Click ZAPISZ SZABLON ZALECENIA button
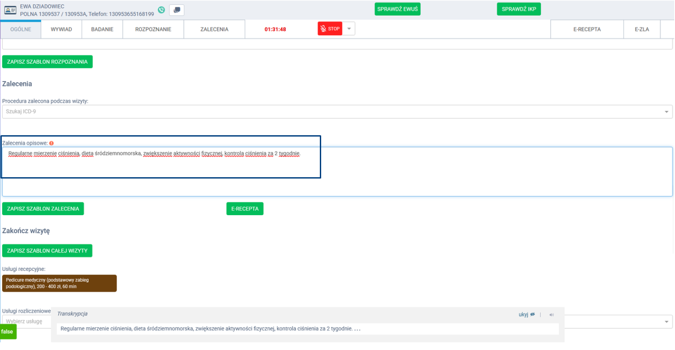675x350 pixels. [x=43, y=209]
